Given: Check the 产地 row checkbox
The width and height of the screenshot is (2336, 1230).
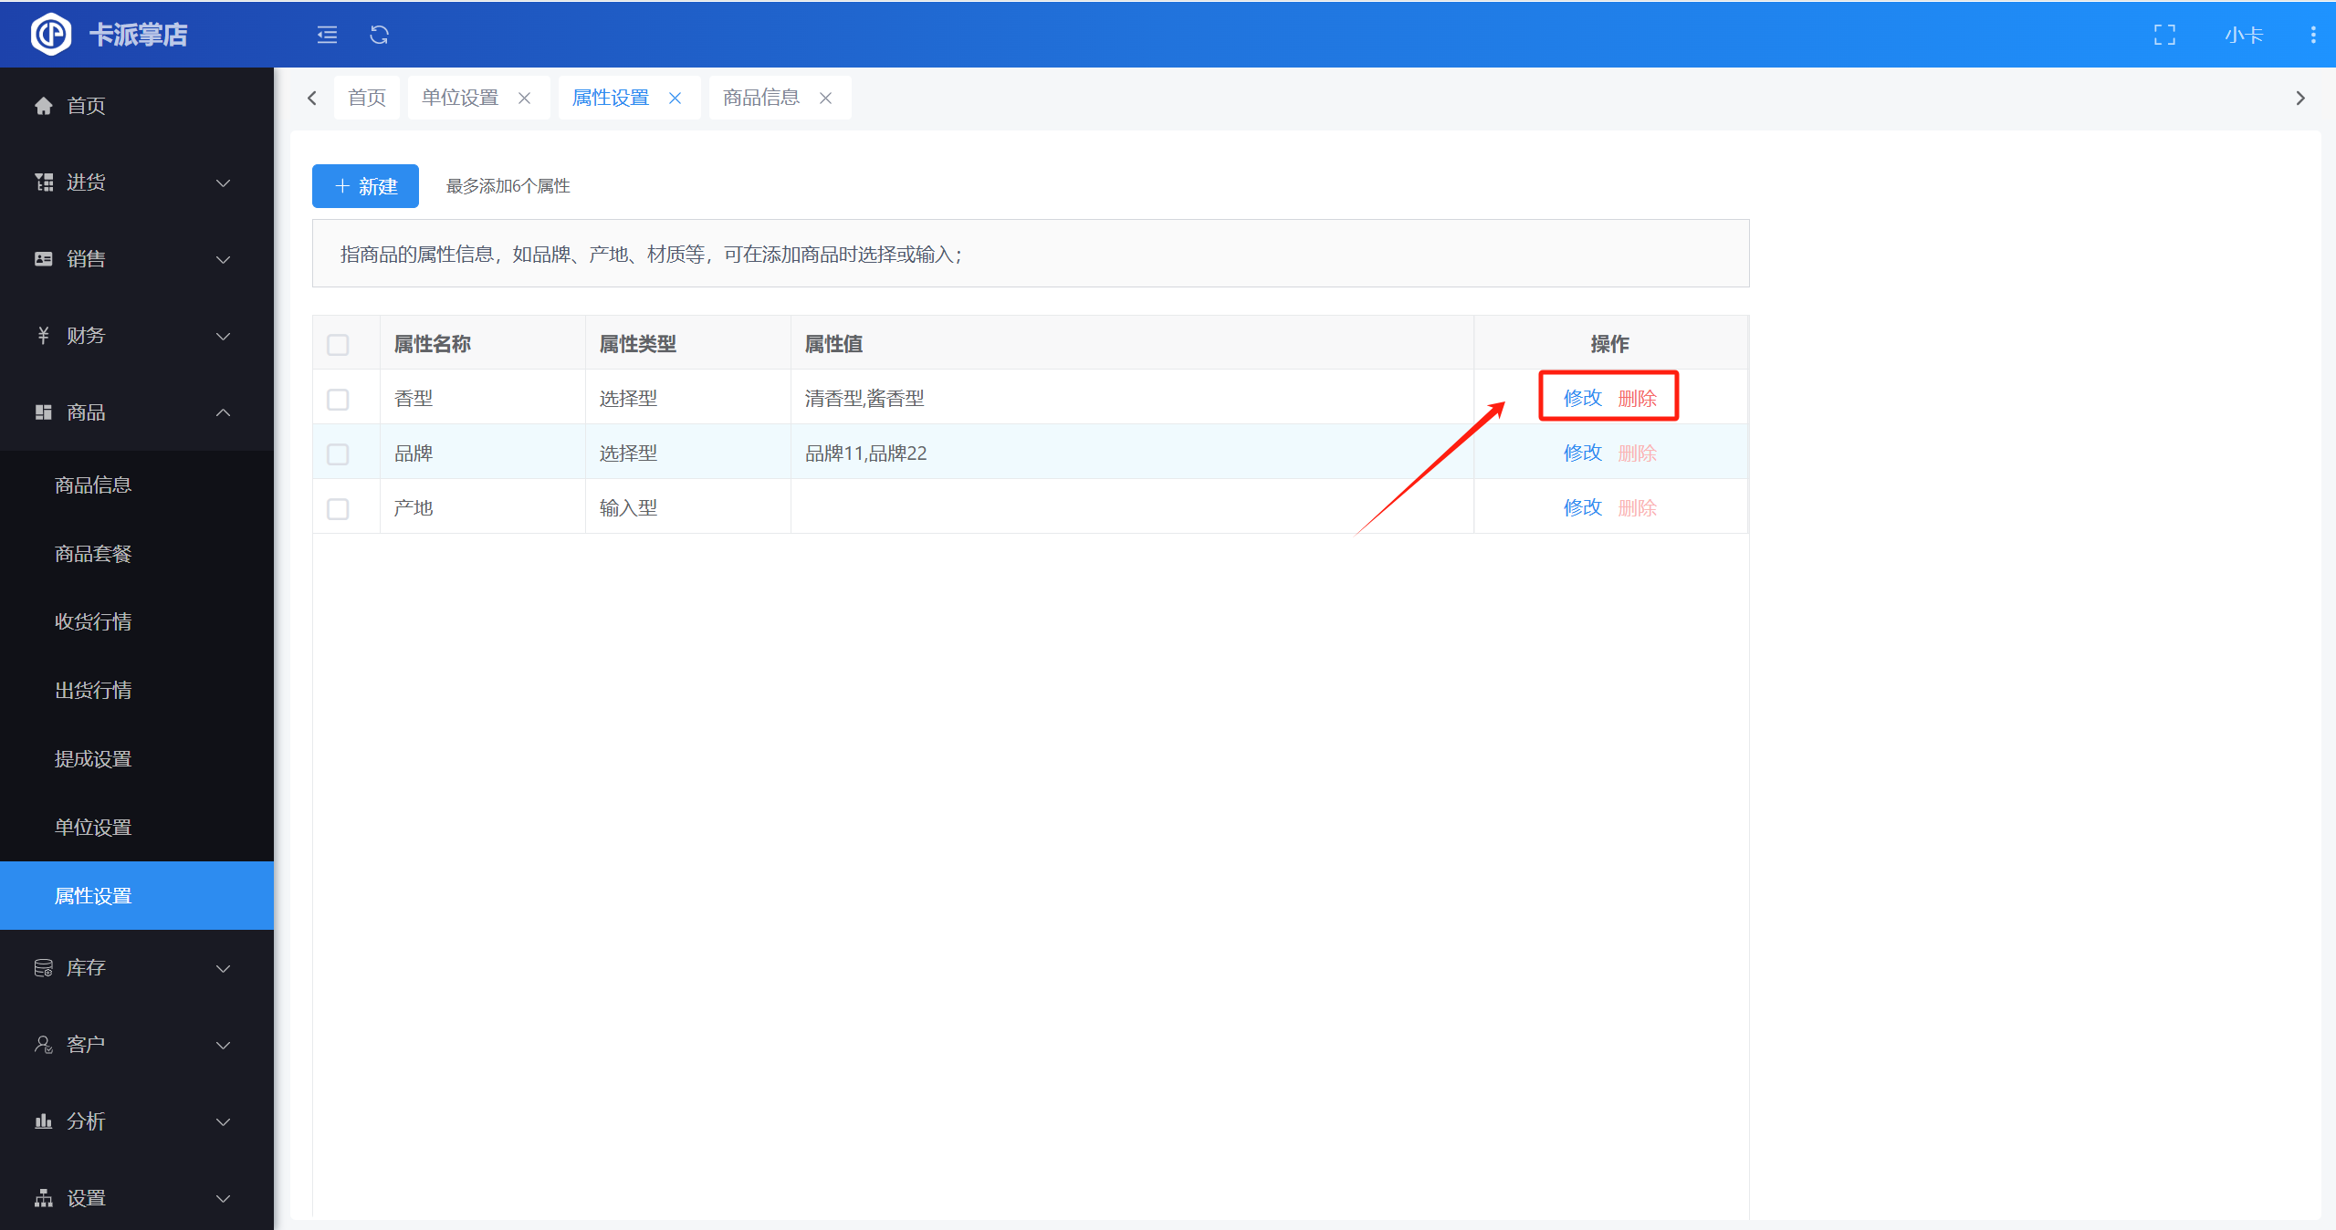Looking at the screenshot, I should 338,509.
